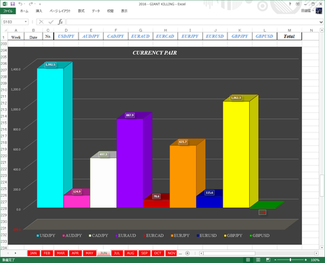Image resolution: width=325 pixels, height=263 pixels.
Task: Open the 表示 (View) ribbon tab
Action: click(x=124, y=11)
